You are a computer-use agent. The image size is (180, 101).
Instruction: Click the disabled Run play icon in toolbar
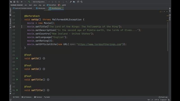coord(49,2)
